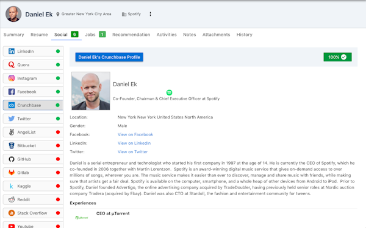Click the company building icon near Spotify
The image size is (366, 228).
click(124, 14)
